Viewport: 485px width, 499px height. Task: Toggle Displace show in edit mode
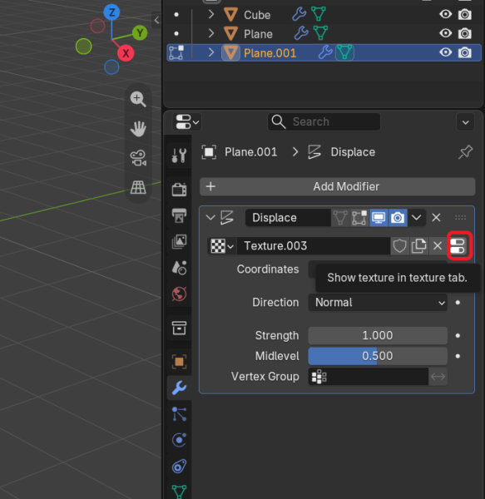tap(359, 218)
